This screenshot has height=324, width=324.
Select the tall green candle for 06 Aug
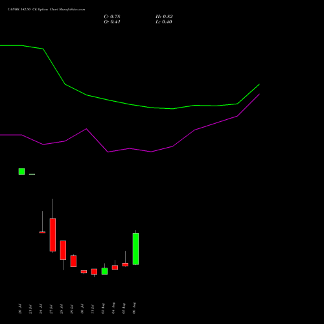tap(135, 249)
